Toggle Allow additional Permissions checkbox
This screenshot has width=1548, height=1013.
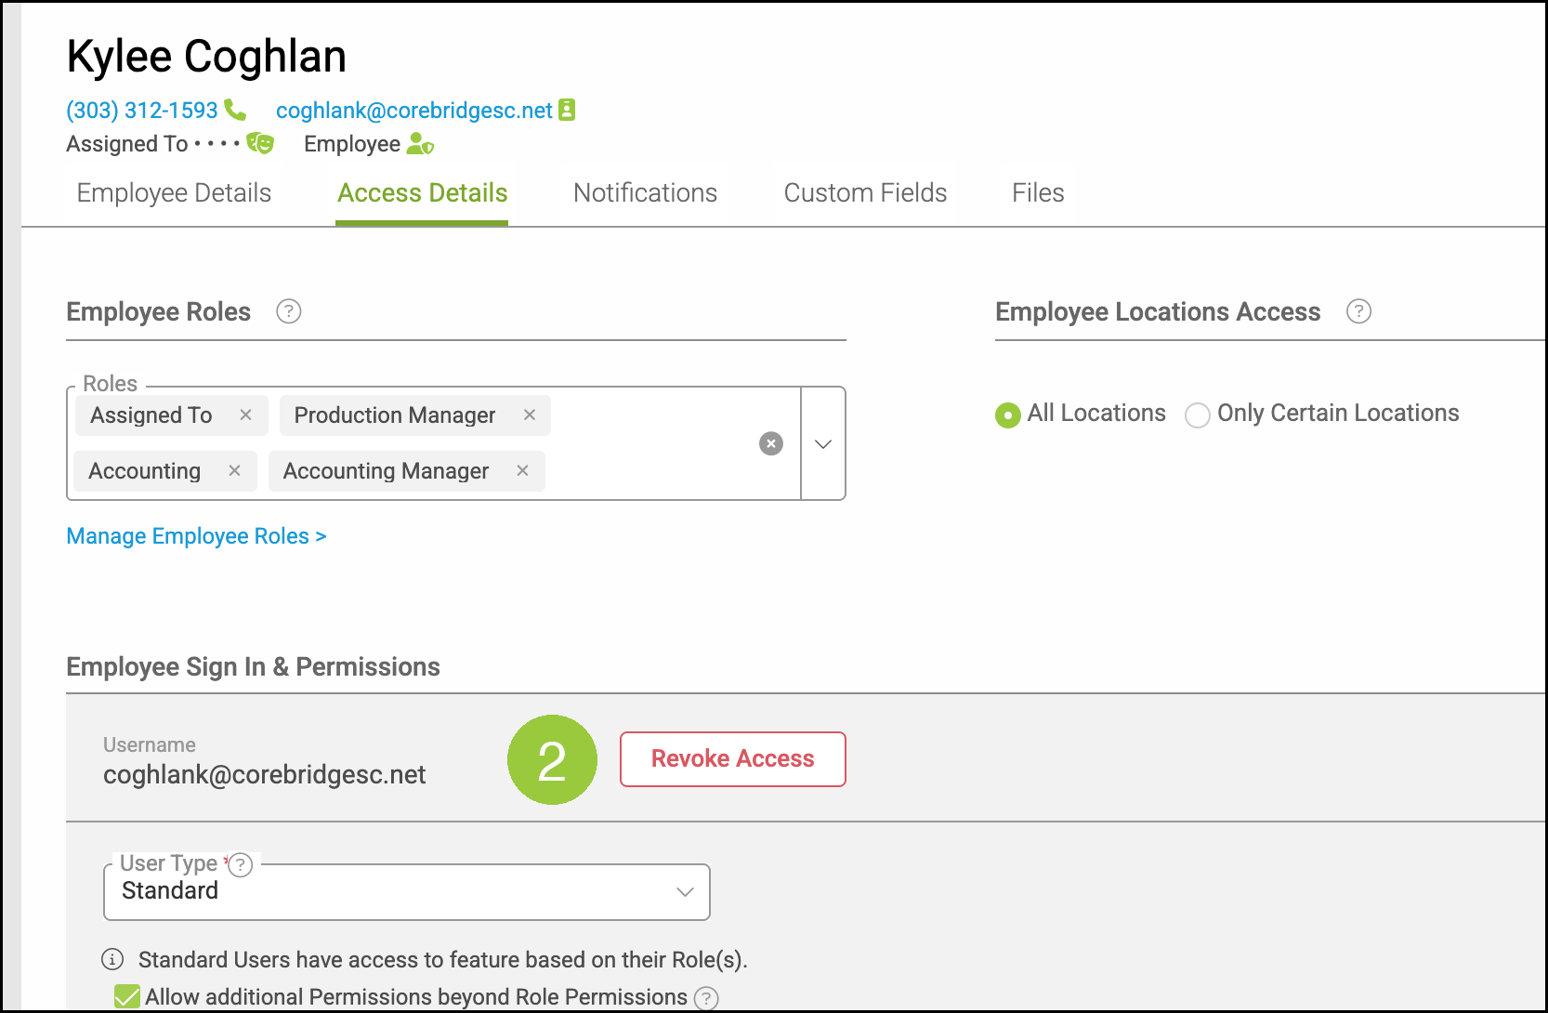pyautogui.click(x=127, y=997)
